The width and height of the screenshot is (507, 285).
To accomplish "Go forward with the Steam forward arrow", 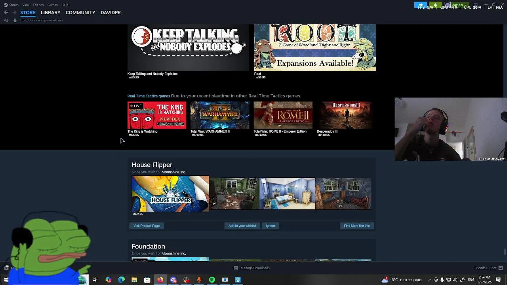I will point(14,13).
